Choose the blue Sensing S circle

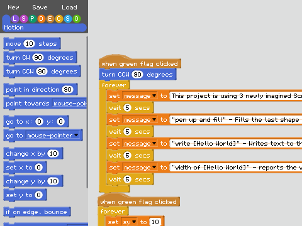[x=67, y=19]
